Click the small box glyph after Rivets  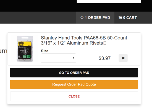pyautogui.click(x=105, y=43)
